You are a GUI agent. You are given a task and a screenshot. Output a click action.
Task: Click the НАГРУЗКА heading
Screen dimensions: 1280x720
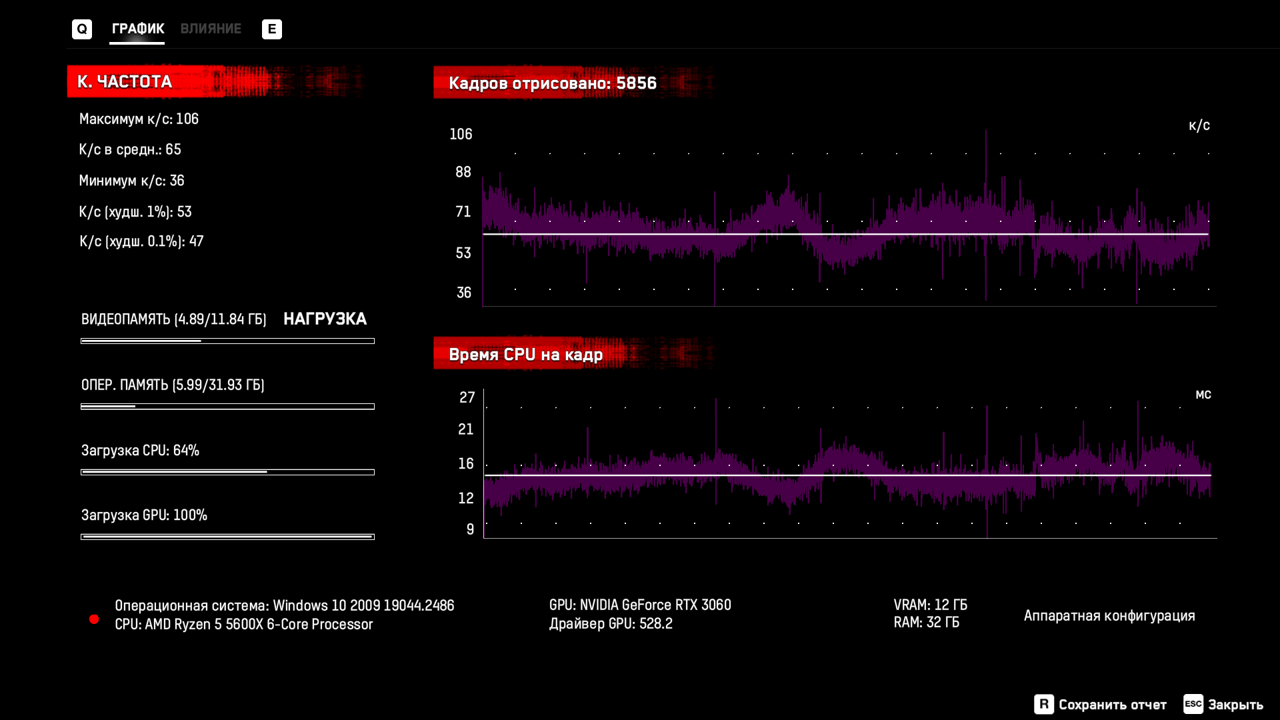tap(325, 319)
